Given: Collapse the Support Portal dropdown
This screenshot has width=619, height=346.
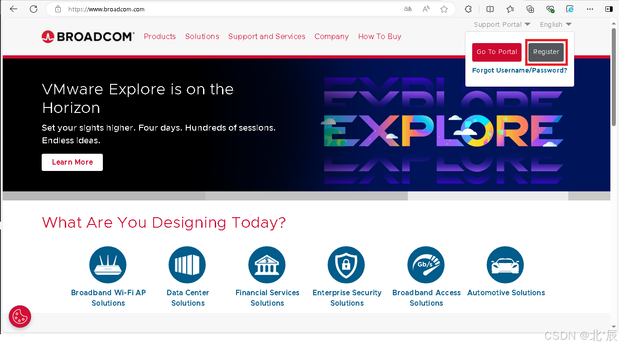Looking at the screenshot, I should click(502, 24).
